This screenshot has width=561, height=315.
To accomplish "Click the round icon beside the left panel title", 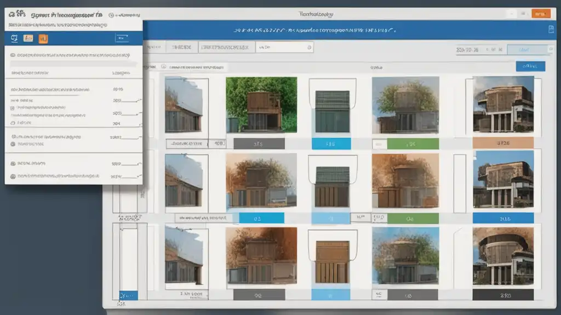I will [112, 16].
